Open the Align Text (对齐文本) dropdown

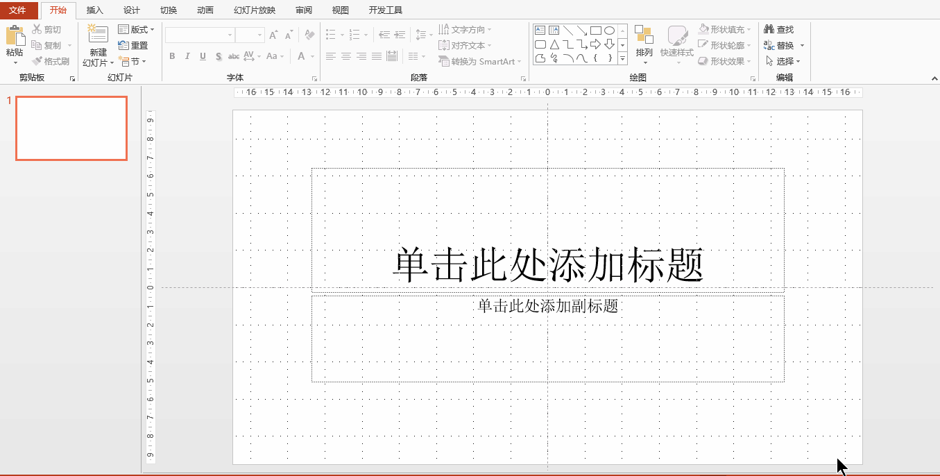(465, 45)
